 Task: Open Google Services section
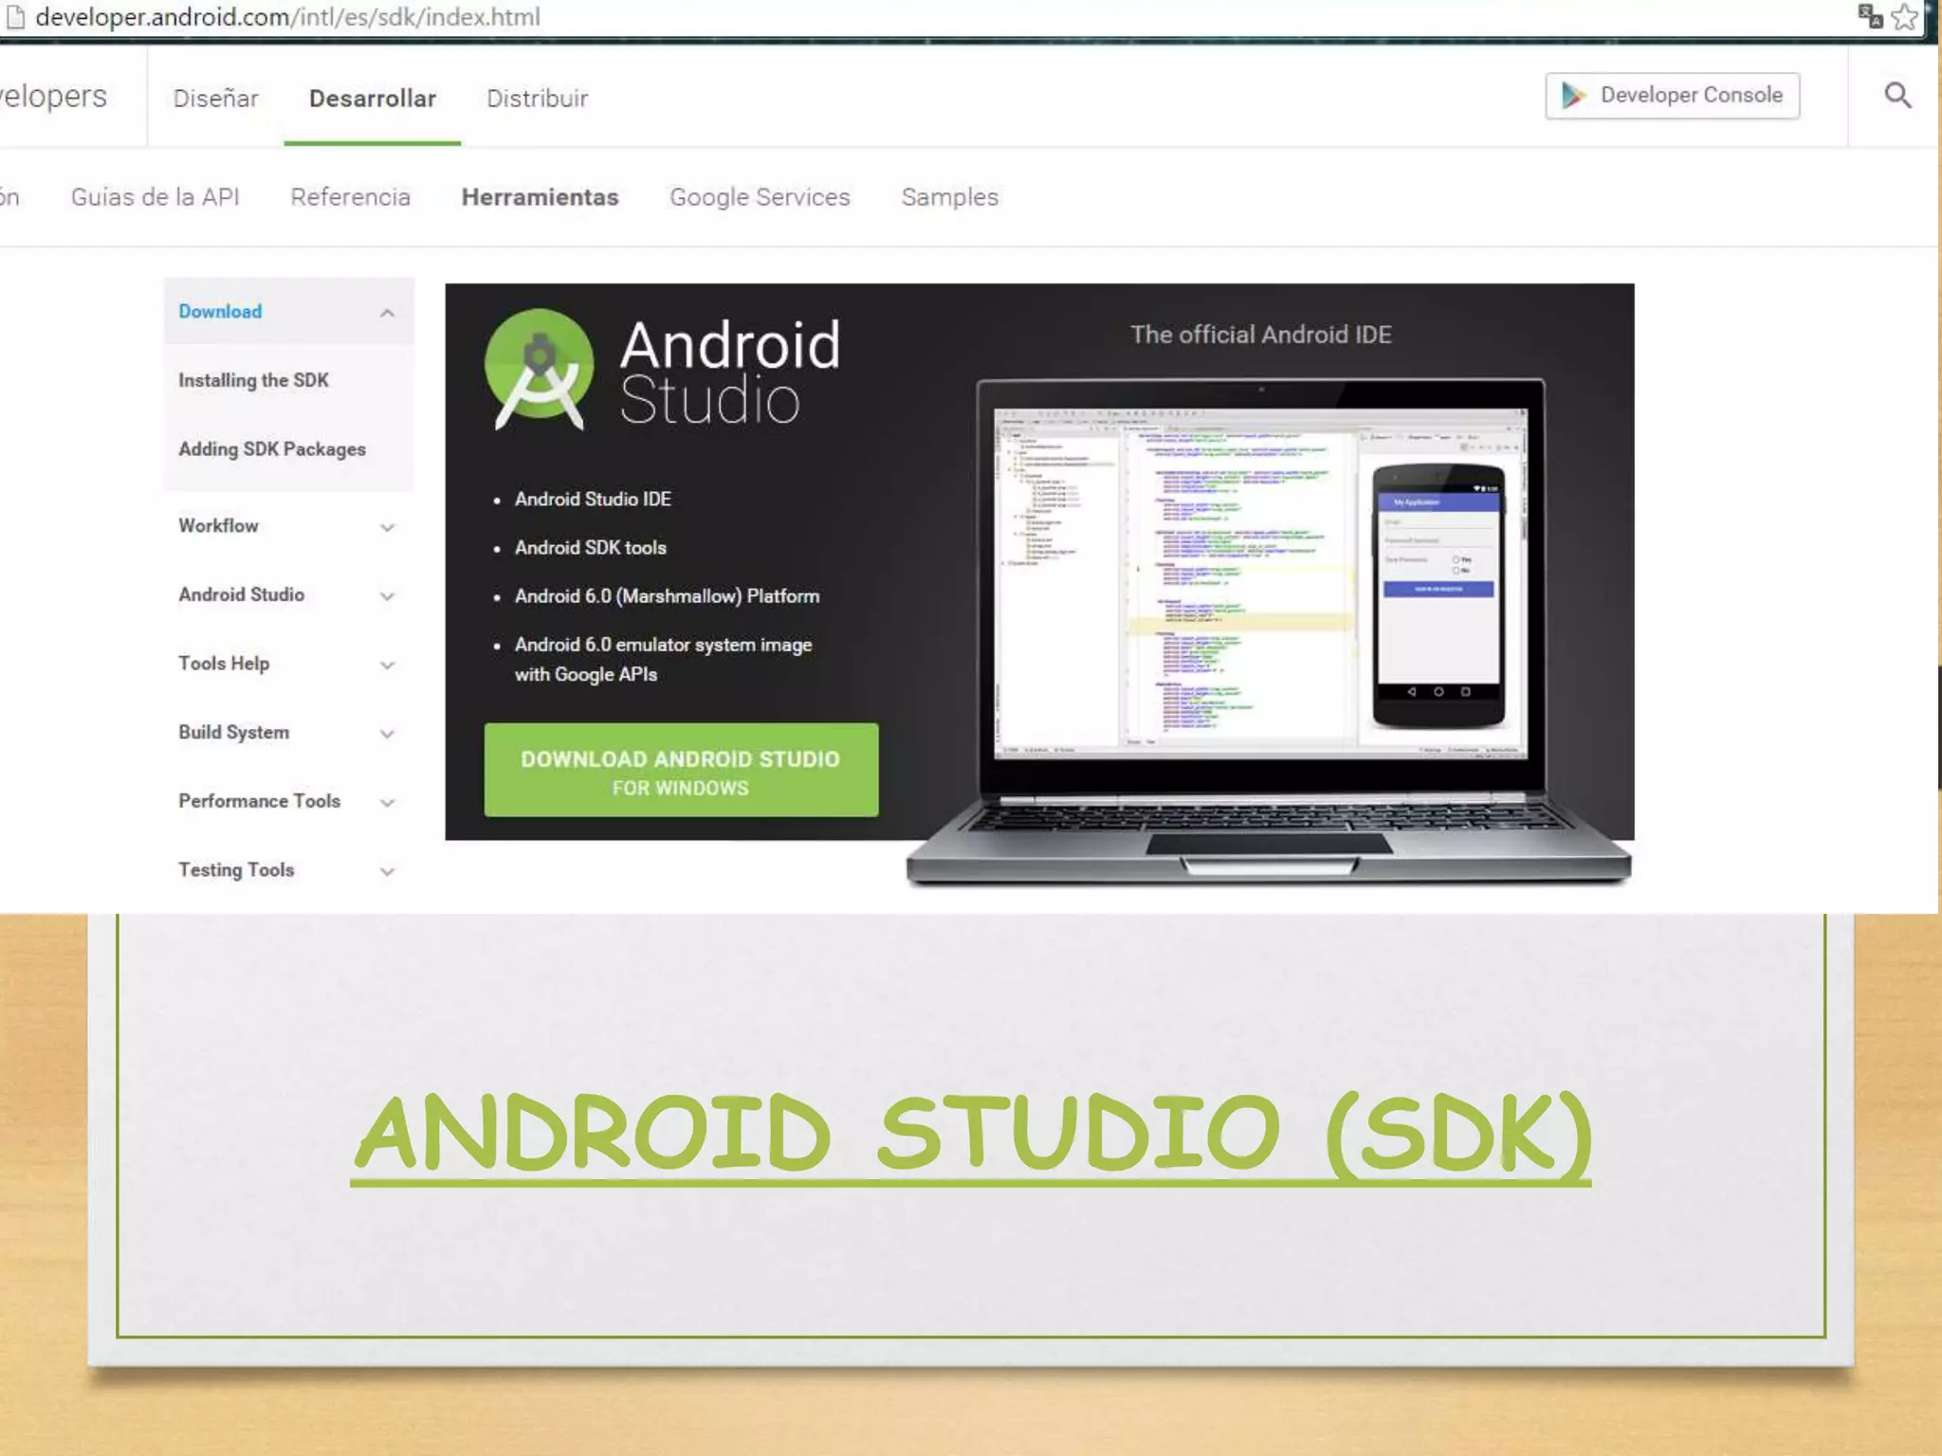tap(760, 196)
